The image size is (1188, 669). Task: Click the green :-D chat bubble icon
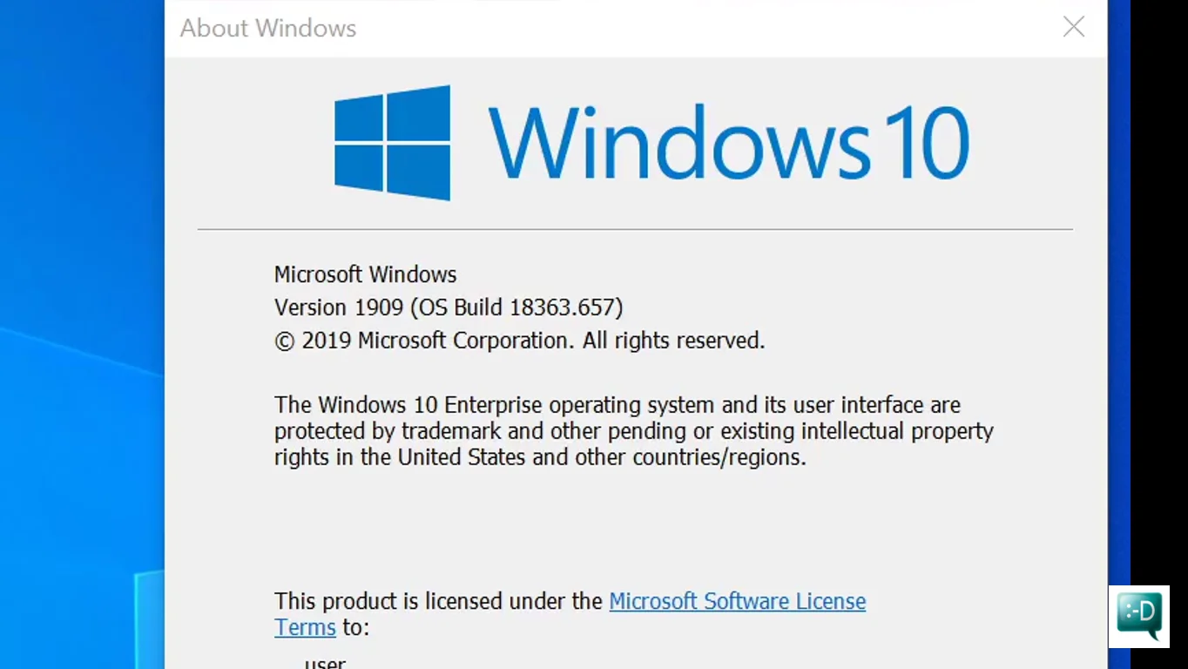coord(1138,615)
